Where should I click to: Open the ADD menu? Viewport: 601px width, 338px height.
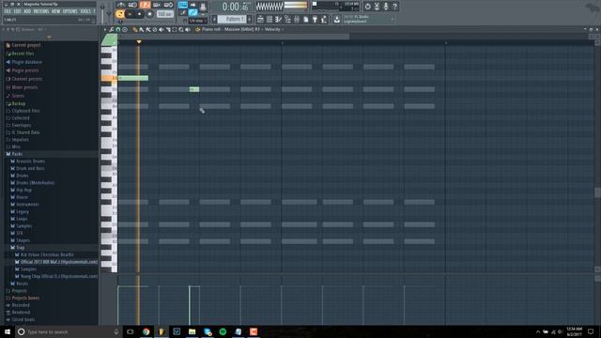pyautogui.click(x=27, y=11)
